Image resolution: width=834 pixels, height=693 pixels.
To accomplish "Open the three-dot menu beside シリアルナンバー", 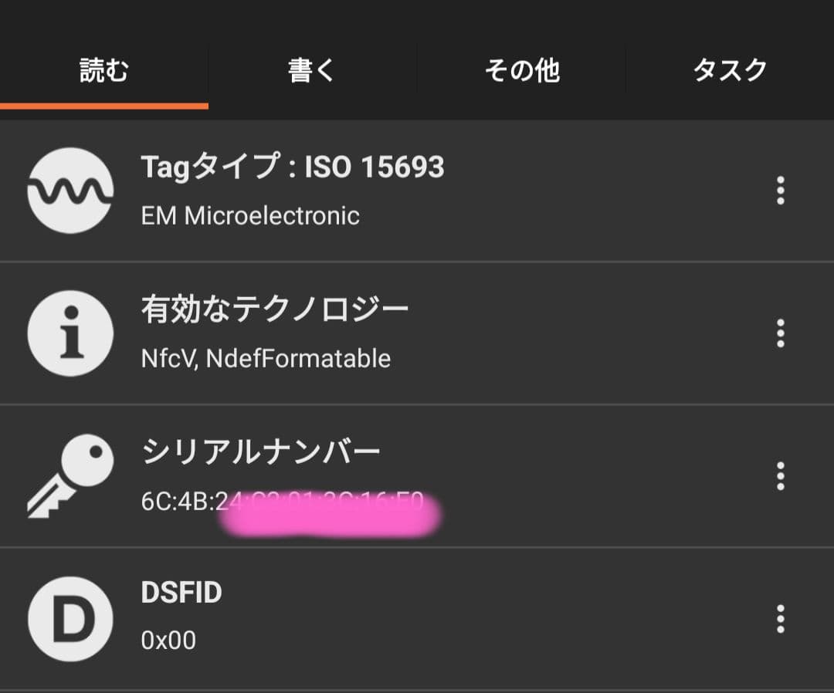I will coord(781,475).
